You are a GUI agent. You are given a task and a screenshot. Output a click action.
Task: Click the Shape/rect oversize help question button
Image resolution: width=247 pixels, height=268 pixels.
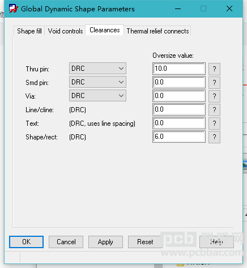pyautogui.click(x=214, y=137)
